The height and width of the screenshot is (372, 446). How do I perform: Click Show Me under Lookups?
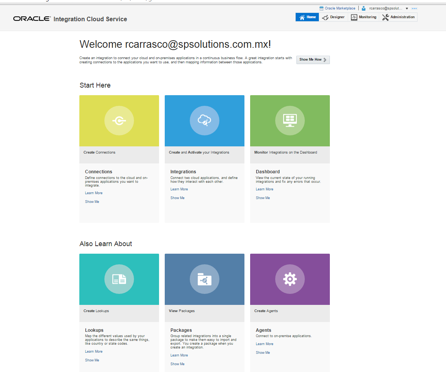click(x=92, y=360)
